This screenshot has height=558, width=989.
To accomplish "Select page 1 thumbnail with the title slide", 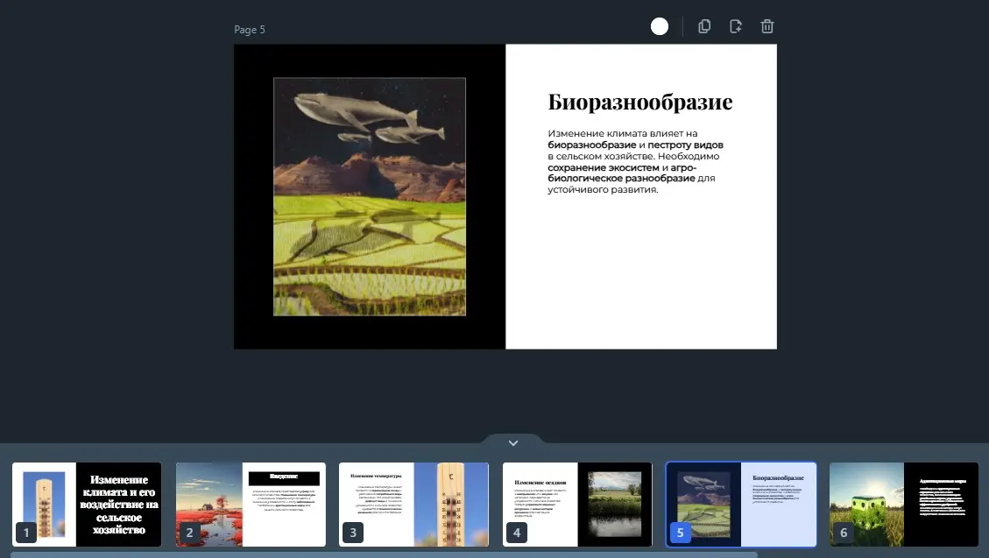I will [x=87, y=505].
